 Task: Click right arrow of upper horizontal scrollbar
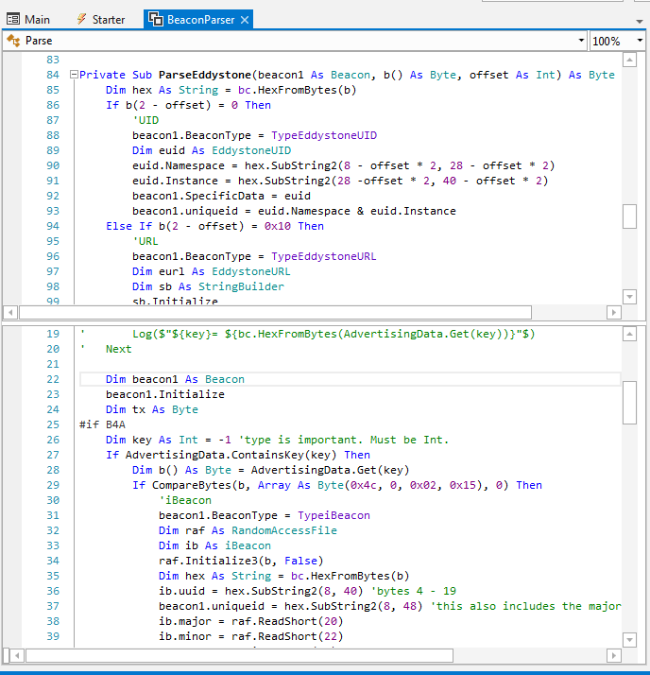tap(614, 312)
